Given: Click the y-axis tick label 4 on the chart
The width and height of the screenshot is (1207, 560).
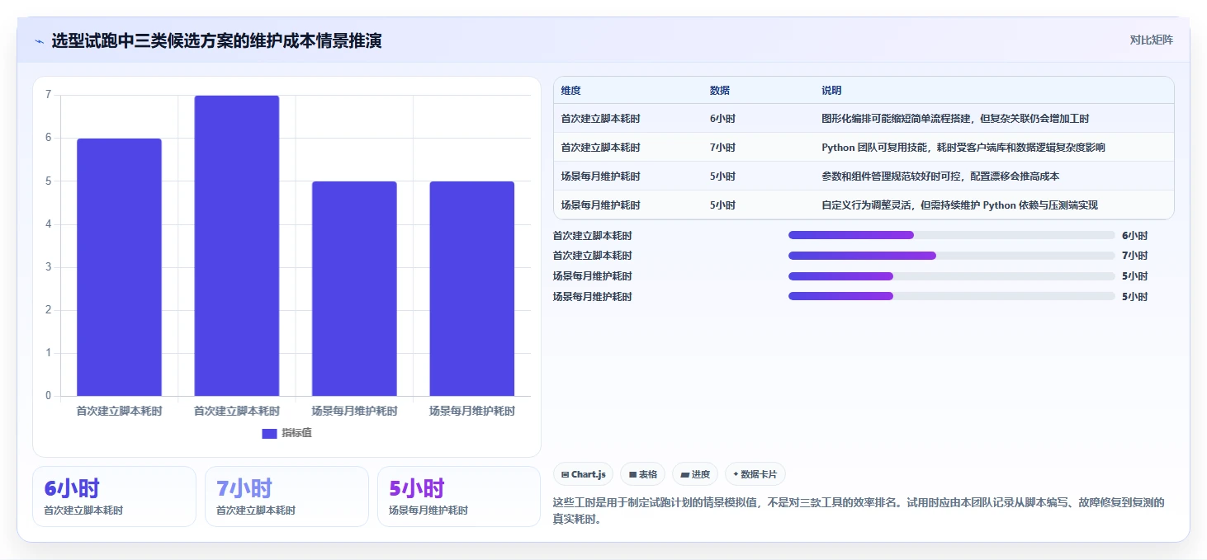Looking at the screenshot, I should click(48, 224).
